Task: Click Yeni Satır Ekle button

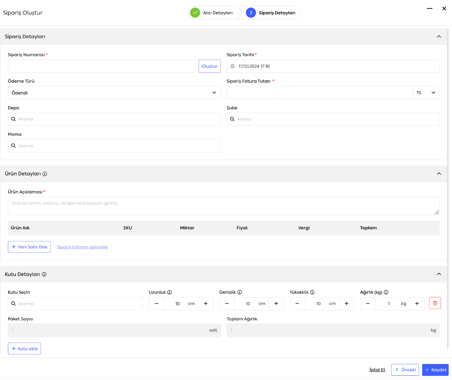Action: click(29, 247)
